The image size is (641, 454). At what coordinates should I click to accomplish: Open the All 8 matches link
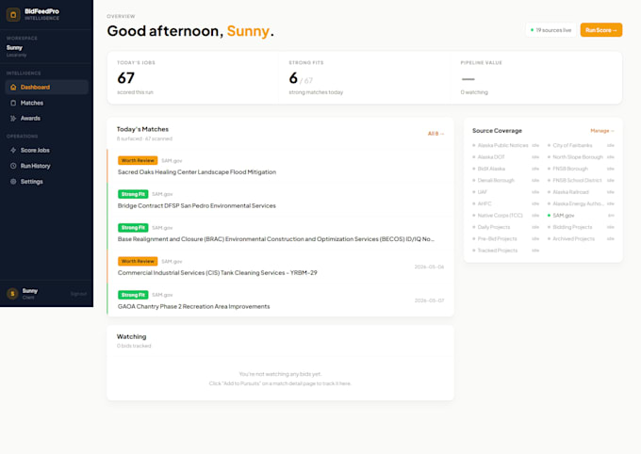tap(436, 134)
